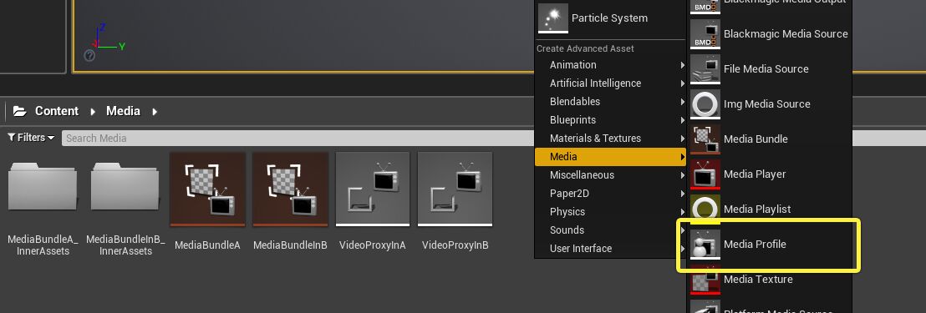This screenshot has width=926, height=313.
Task: Click the Particle System icon
Action: (x=552, y=18)
